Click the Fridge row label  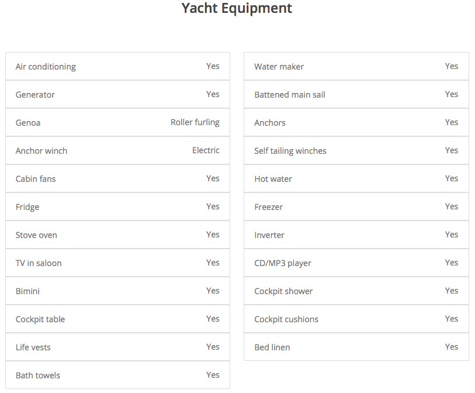(x=27, y=207)
